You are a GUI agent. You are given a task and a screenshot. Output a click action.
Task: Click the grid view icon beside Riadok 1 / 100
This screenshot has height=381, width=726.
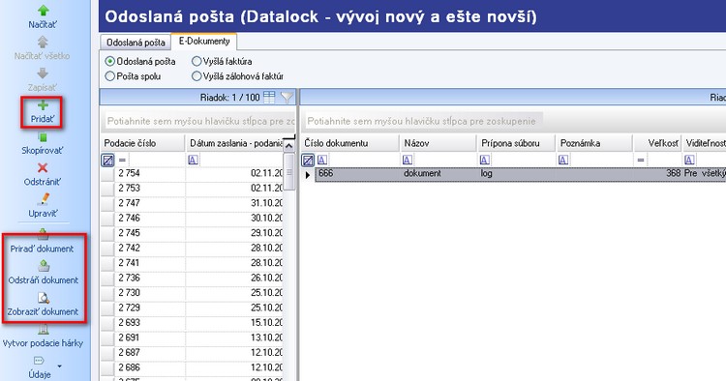coord(269,97)
